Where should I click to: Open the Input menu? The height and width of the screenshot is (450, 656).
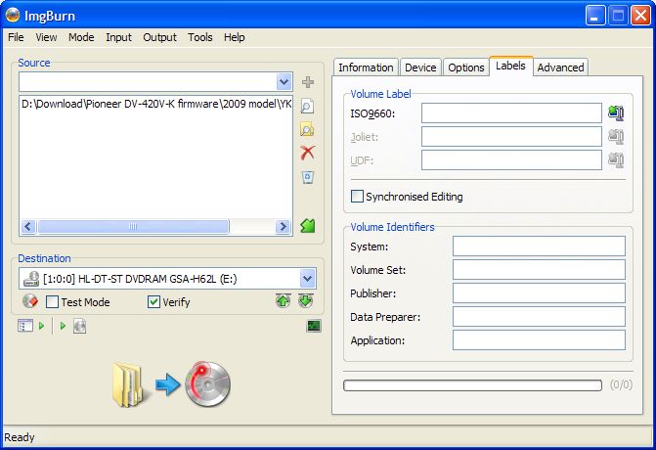(x=118, y=37)
